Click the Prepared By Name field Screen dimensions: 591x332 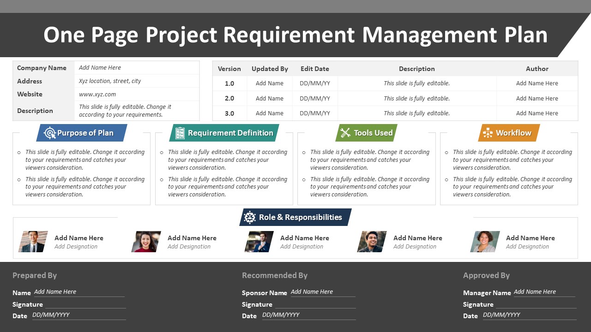point(79,292)
